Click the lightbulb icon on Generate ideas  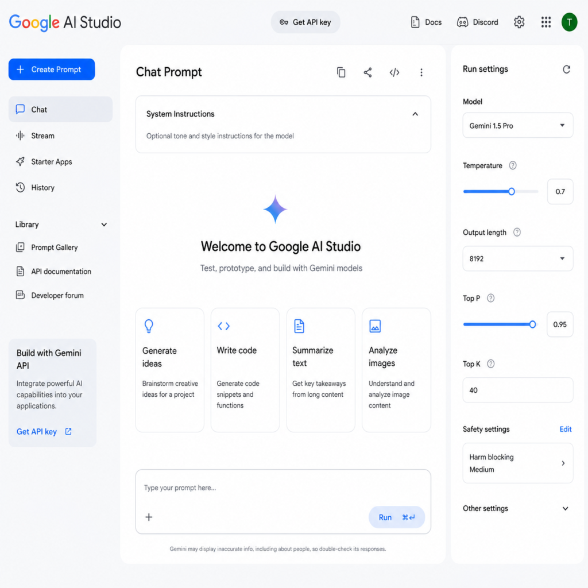(x=149, y=326)
